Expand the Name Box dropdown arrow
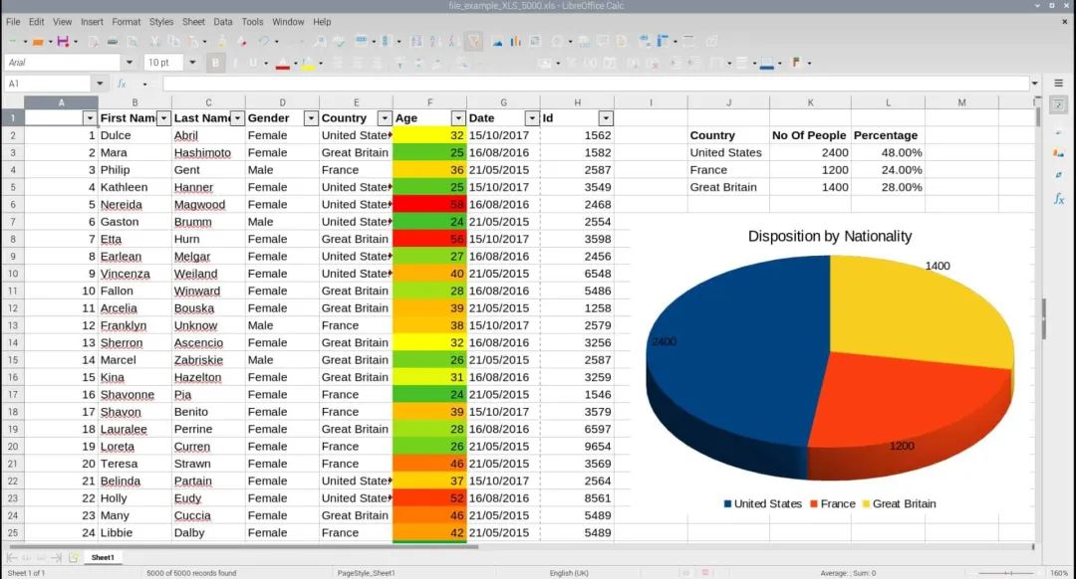The width and height of the screenshot is (1076, 579). coord(101,84)
